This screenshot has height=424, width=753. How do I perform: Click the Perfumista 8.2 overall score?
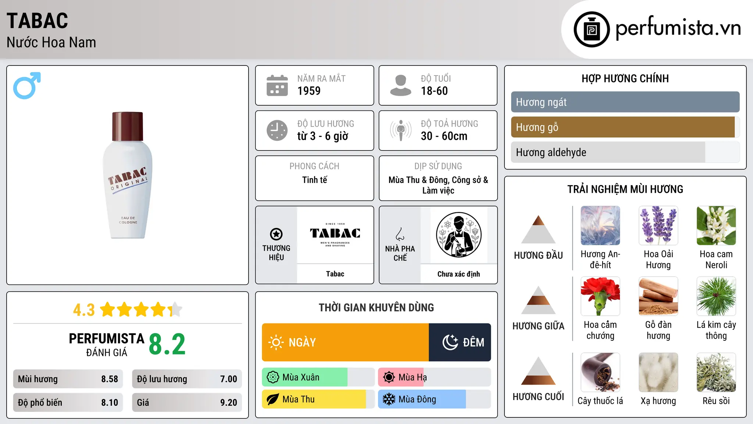[x=167, y=344]
